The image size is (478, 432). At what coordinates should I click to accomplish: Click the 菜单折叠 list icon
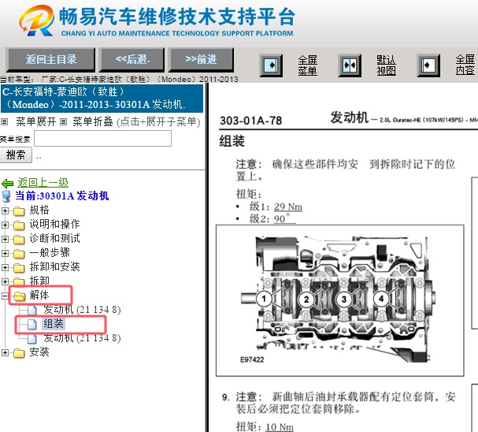click(63, 122)
